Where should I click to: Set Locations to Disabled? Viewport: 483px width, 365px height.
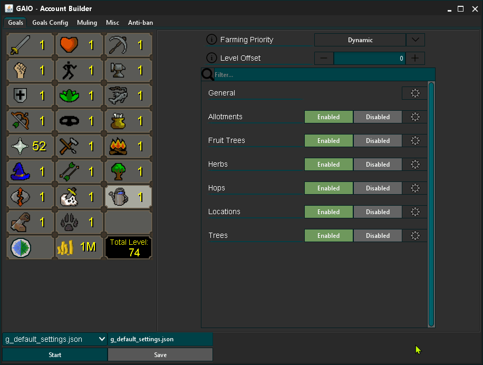(378, 212)
